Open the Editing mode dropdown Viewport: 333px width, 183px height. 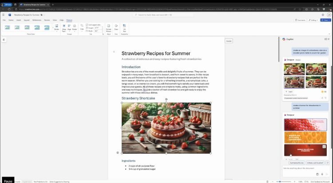313,20
